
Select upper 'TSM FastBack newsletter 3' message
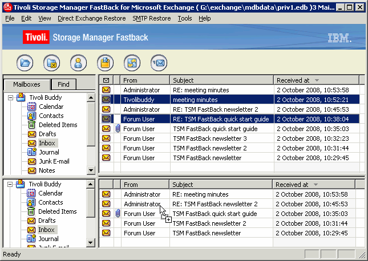point(229,138)
